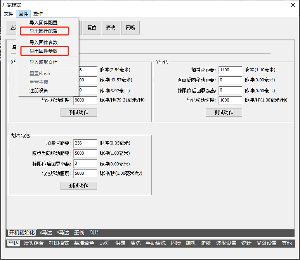Click the 清洗 button in top toolbar
This screenshot has height=260, width=300.
[111, 28]
